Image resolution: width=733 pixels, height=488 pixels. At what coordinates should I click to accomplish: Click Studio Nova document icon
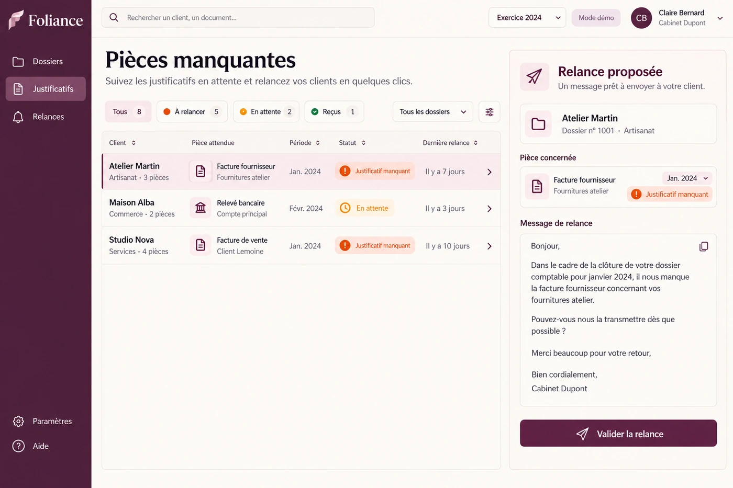click(201, 245)
